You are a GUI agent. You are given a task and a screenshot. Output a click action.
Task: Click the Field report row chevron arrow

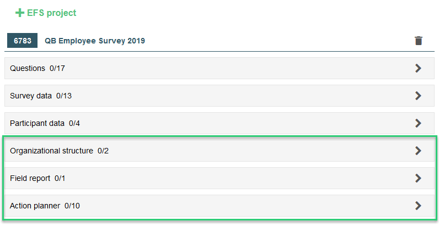(418, 178)
